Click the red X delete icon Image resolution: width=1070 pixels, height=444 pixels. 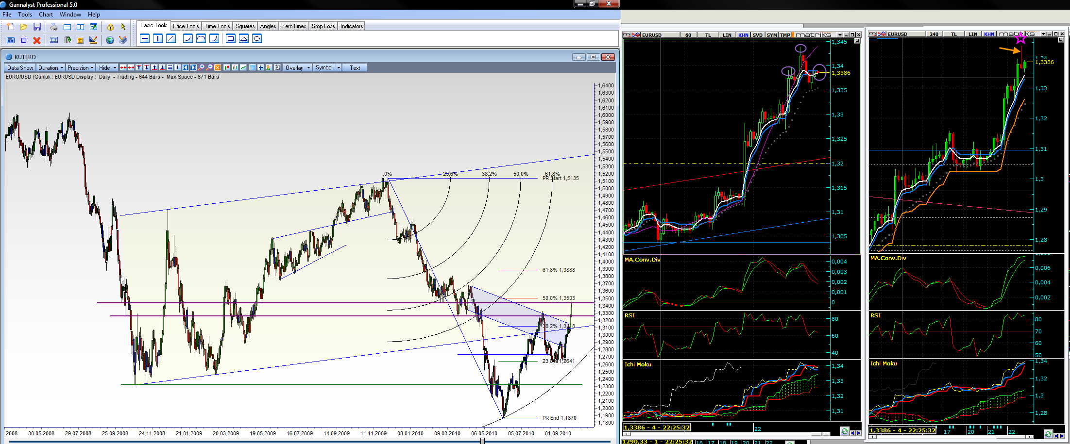[x=37, y=40]
